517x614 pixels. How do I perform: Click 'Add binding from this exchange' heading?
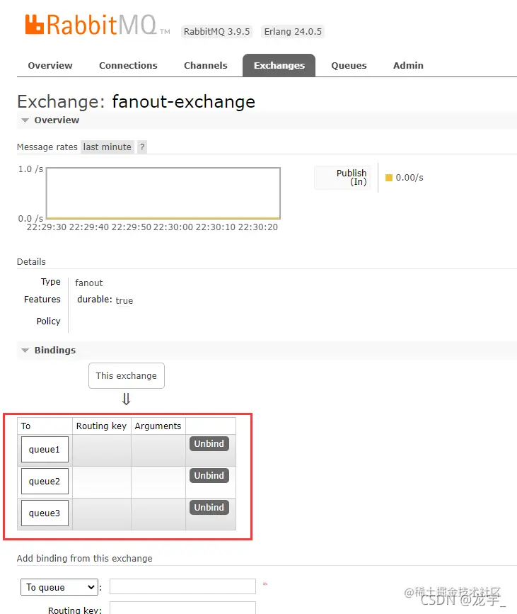click(84, 558)
